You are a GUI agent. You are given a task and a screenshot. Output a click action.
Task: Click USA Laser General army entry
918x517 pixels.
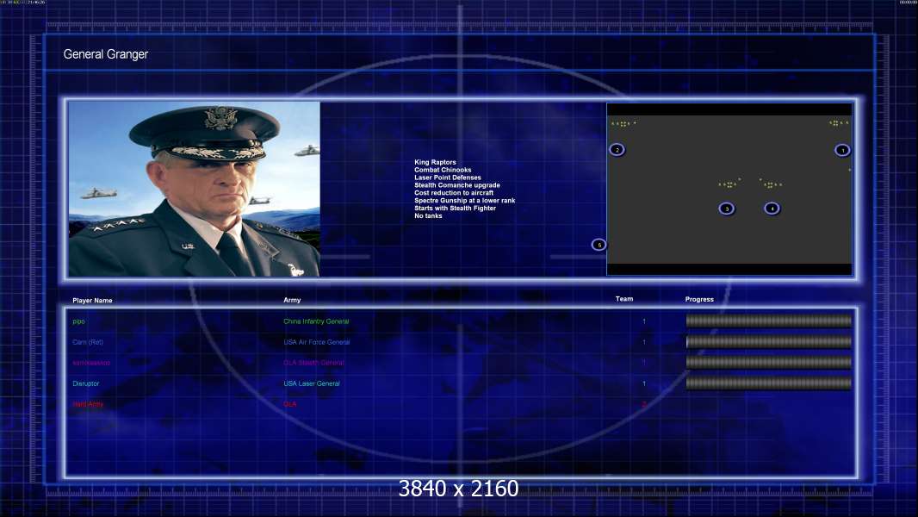tap(312, 383)
